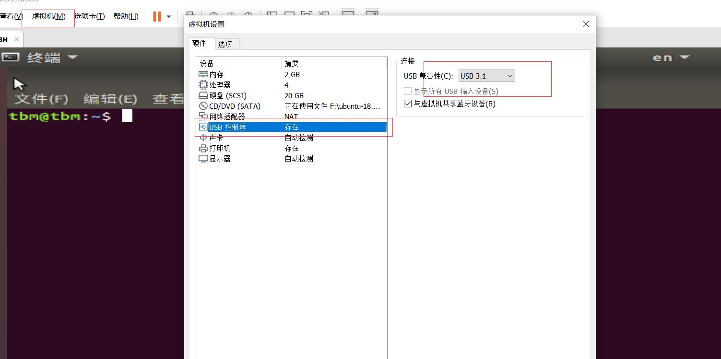Click the 20 GB disk summary
Image resolution: width=721 pixels, height=359 pixels.
(294, 95)
